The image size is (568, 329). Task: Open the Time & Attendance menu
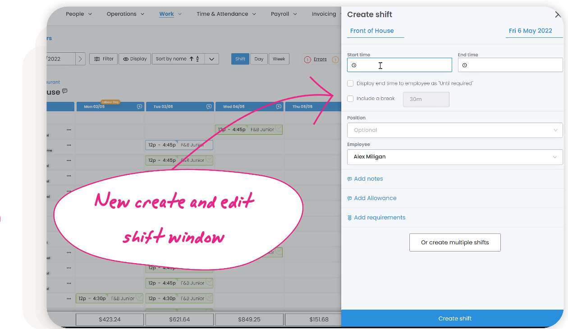(x=226, y=14)
